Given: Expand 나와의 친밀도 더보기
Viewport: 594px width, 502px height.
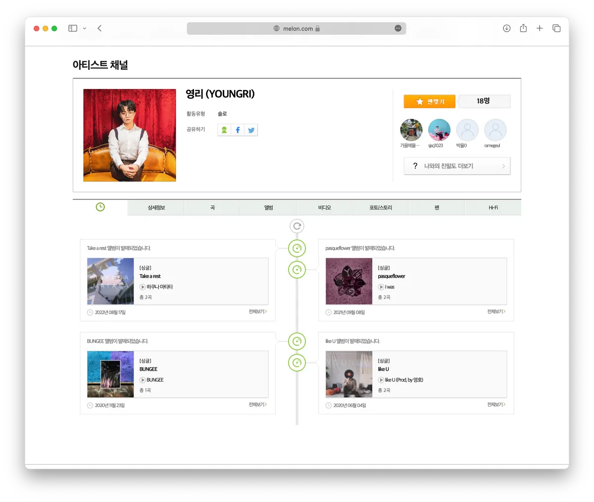Looking at the screenshot, I should (457, 166).
